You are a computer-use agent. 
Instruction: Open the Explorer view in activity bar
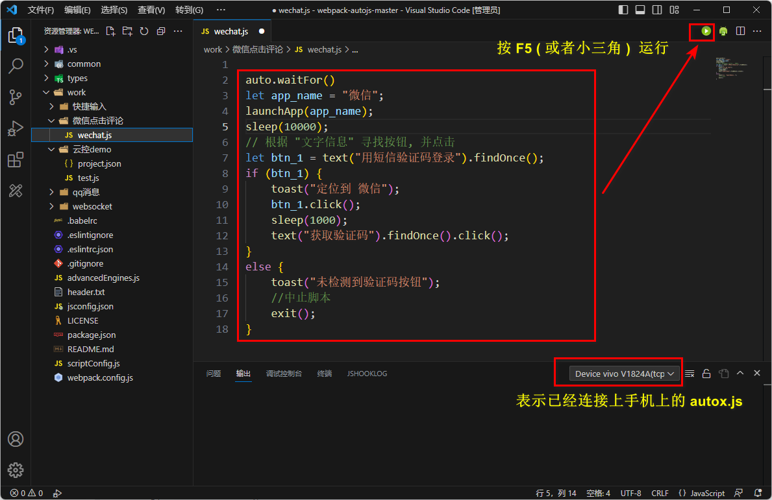(16, 36)
